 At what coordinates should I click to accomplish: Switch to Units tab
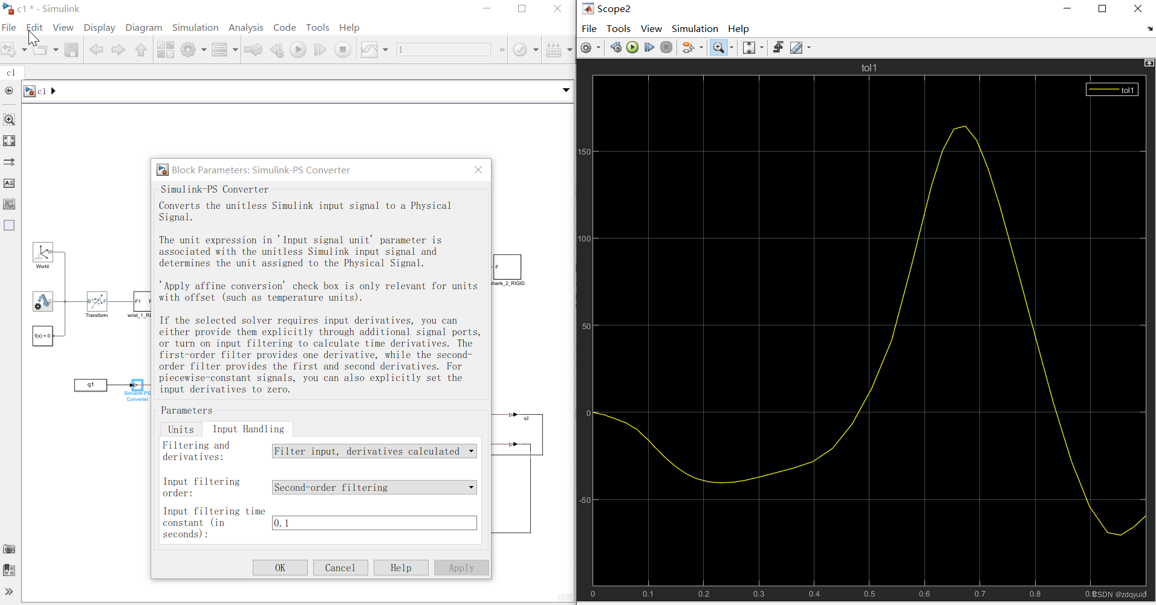(181, 429)
